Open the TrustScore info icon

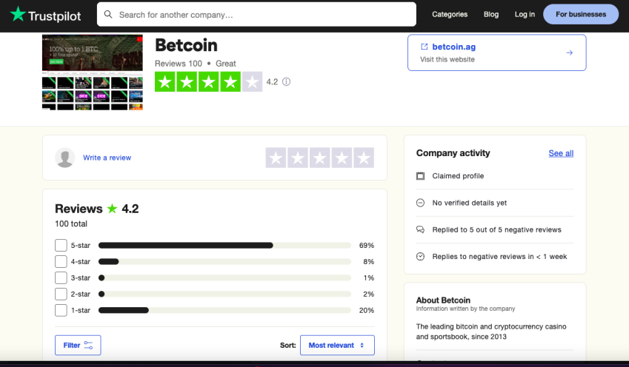[286, 81]
